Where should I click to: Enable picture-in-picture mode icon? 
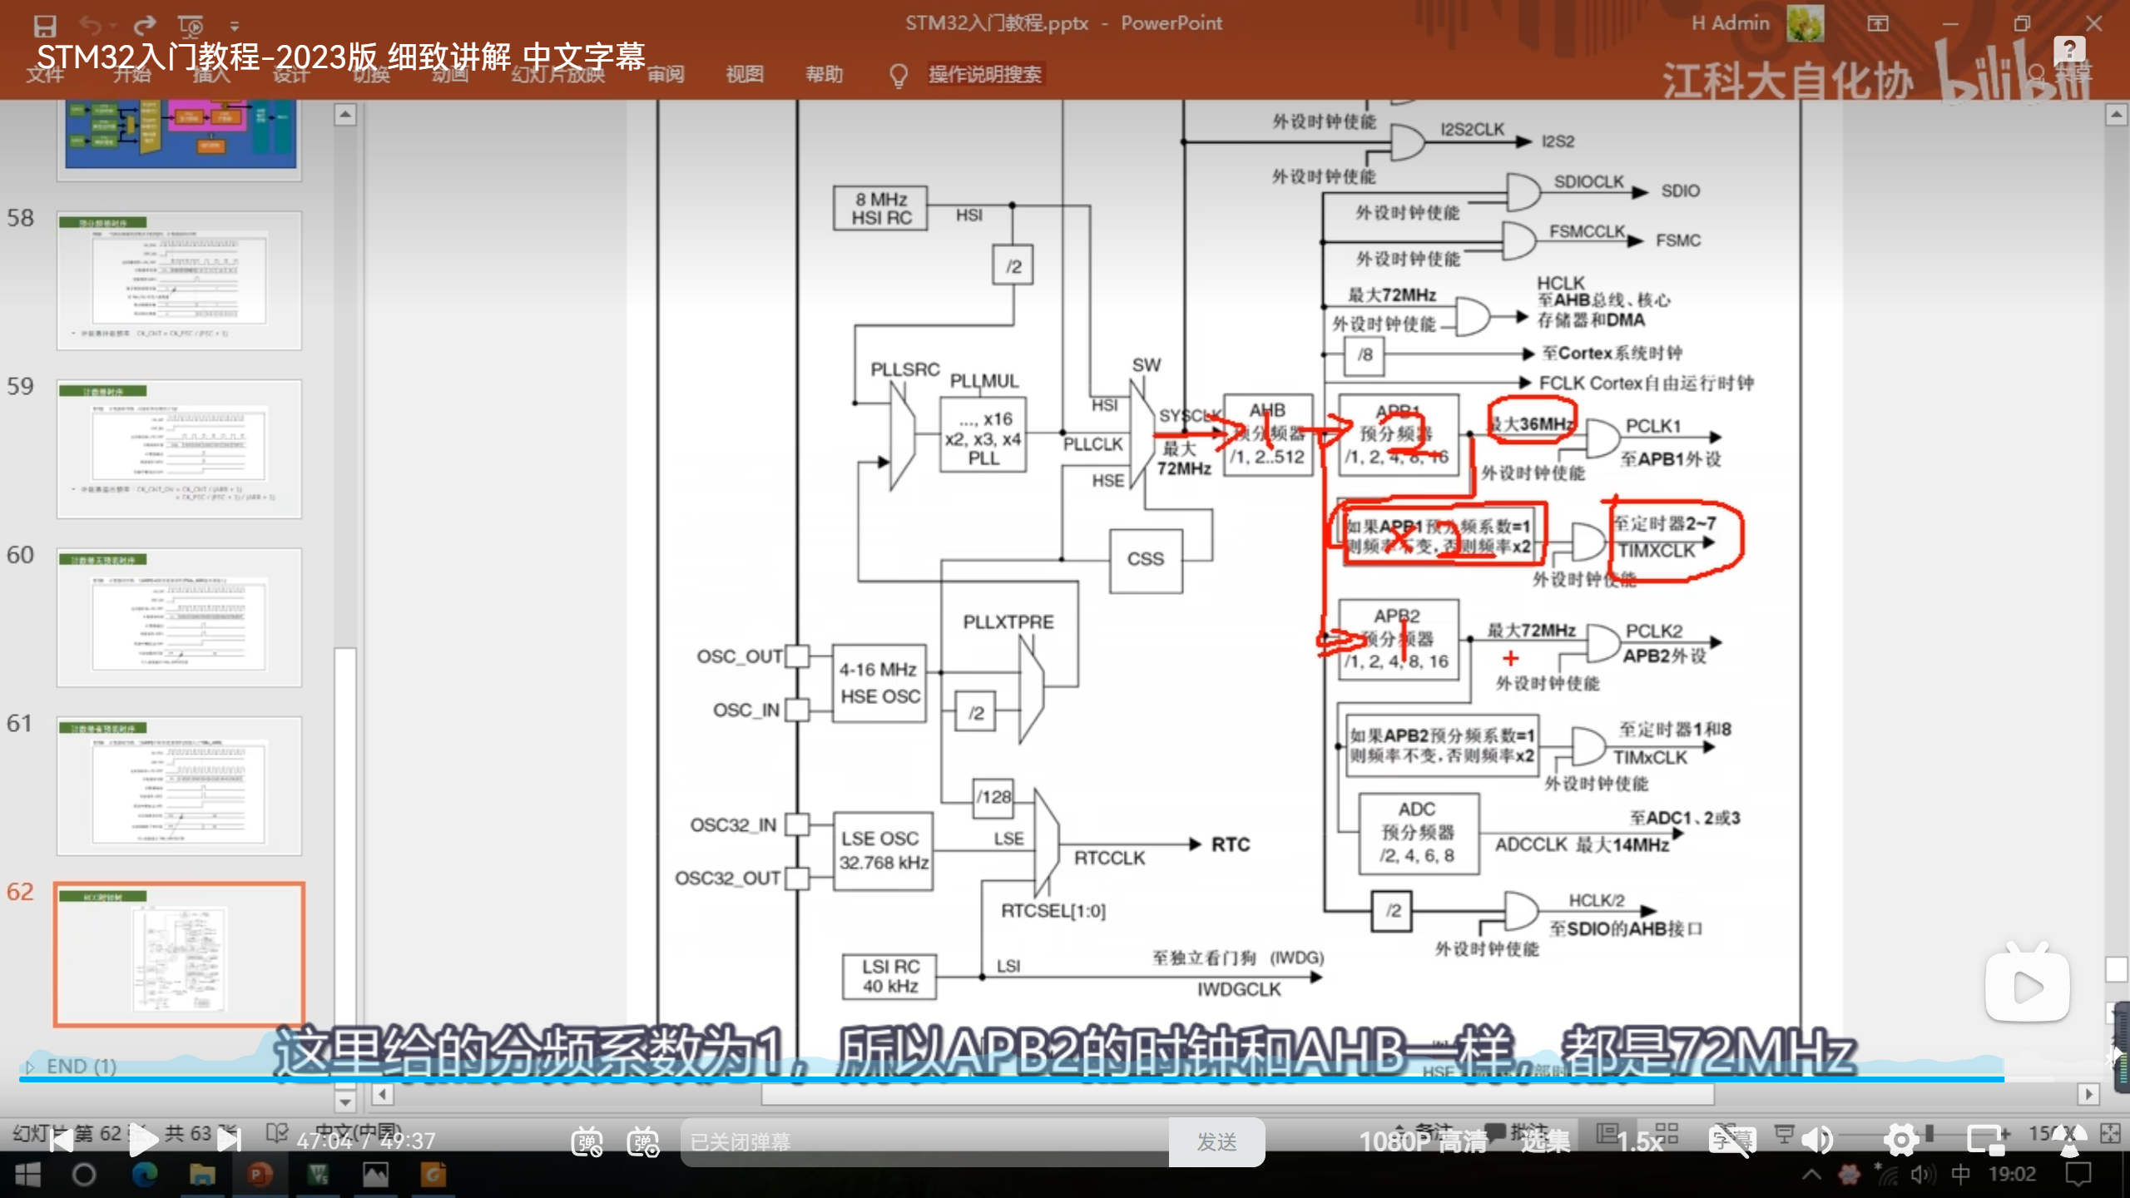1986,1141
